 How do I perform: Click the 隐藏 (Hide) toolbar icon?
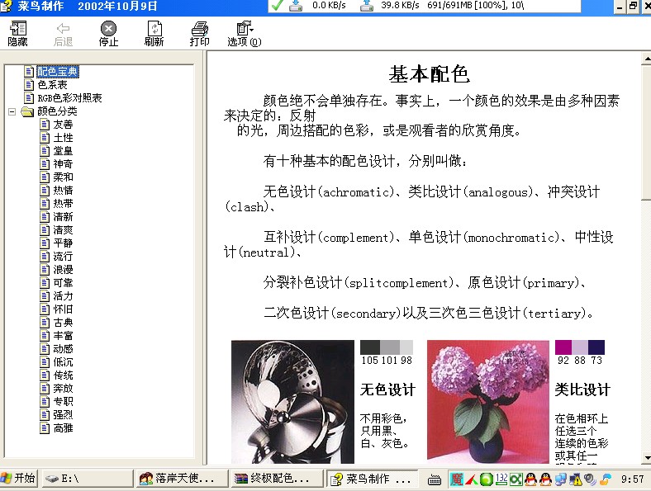pos(17,34)
